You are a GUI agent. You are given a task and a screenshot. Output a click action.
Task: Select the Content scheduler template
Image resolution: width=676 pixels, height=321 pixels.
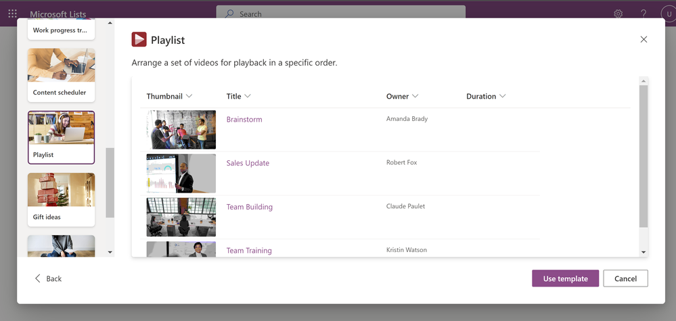(x=61, y=75)
